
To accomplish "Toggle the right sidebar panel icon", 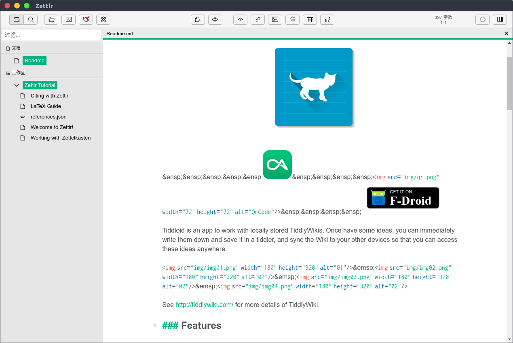I will pos(500,19).
